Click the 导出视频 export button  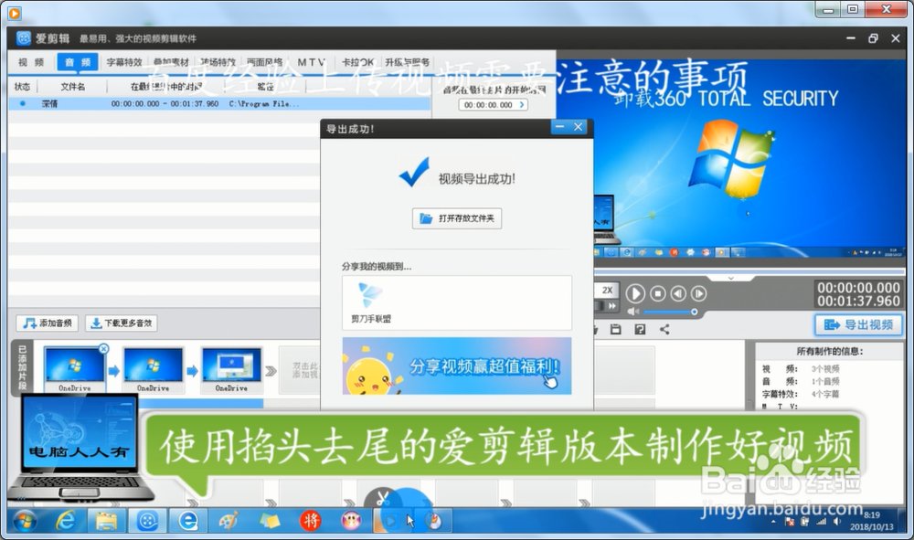click(x=858, y=324)
